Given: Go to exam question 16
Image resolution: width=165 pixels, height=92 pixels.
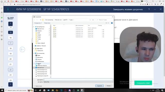Looking at the screenshot, I should point(11,38).
